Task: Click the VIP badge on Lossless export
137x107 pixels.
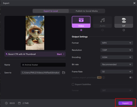Action: pyautogui.click(x=99, y=78)
